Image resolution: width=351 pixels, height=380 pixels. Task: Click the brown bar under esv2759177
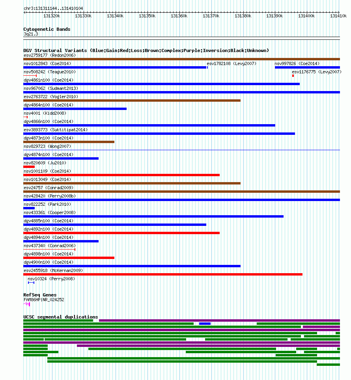(x=181, y=59)
